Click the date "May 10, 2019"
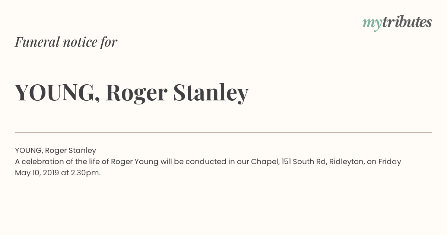The image size is (447, 235). pos(37,173)
